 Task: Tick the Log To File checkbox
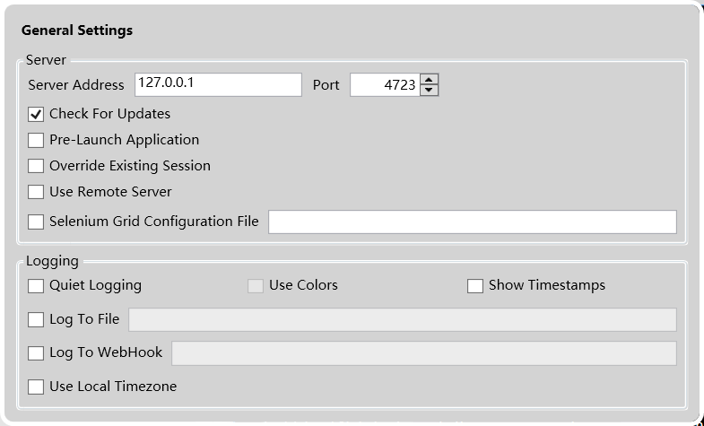click(x=36, y=320)
